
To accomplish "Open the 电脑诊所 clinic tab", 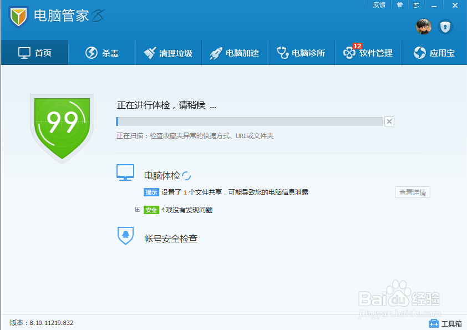I will click(301, 53).
